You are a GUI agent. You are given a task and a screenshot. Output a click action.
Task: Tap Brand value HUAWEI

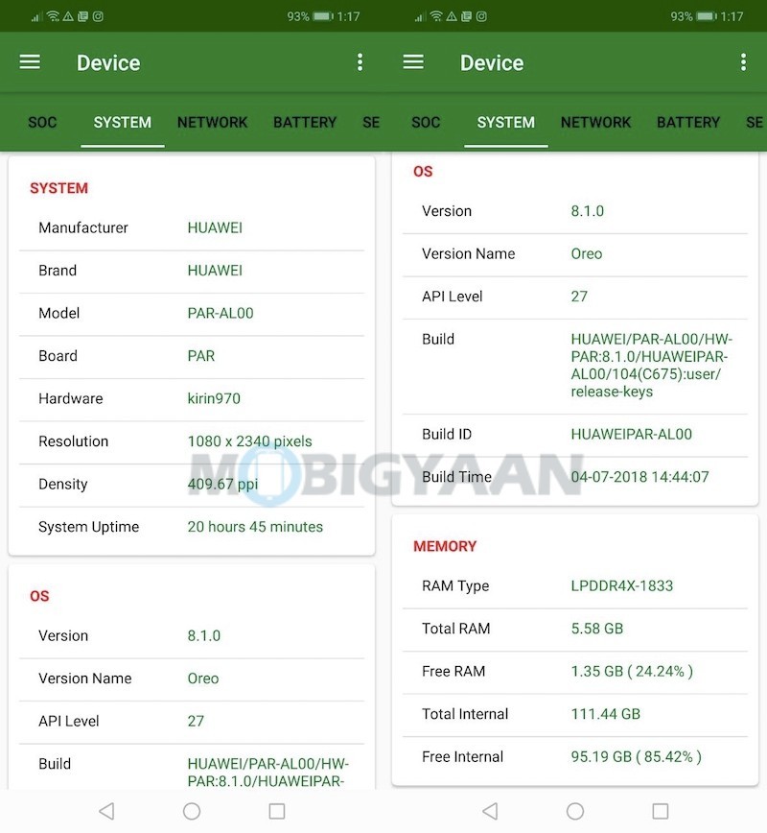[215, 270]
